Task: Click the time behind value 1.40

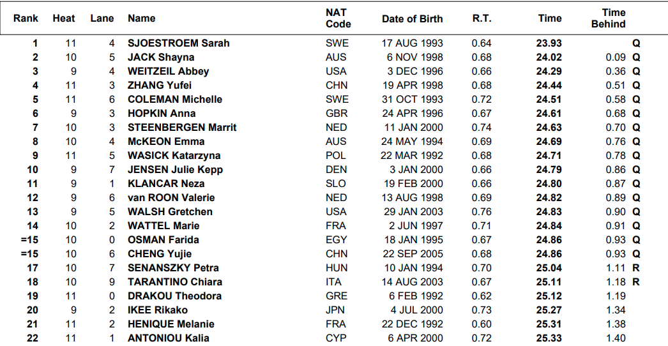Action: point(616,338)
